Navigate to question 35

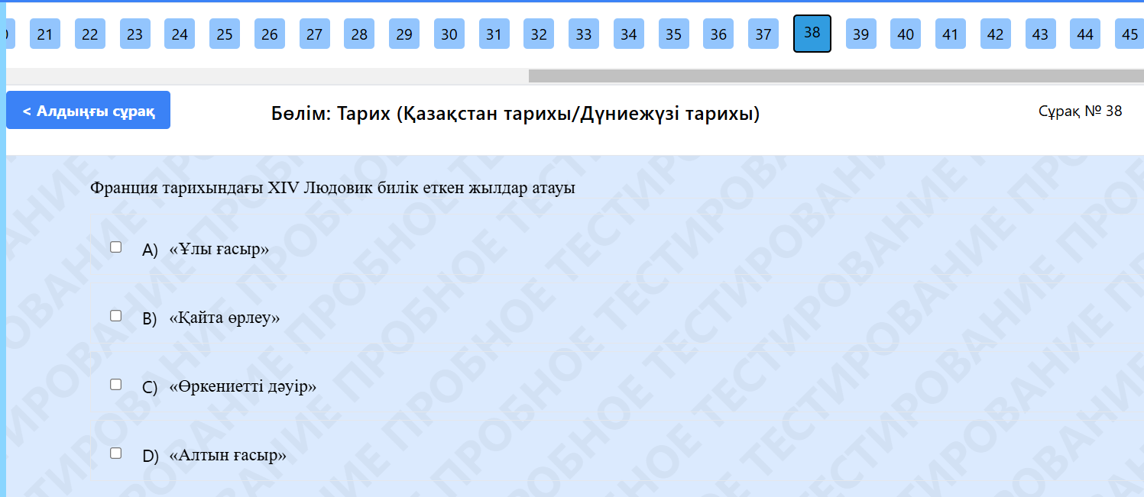pyautogui.click(x=674, y=34)
